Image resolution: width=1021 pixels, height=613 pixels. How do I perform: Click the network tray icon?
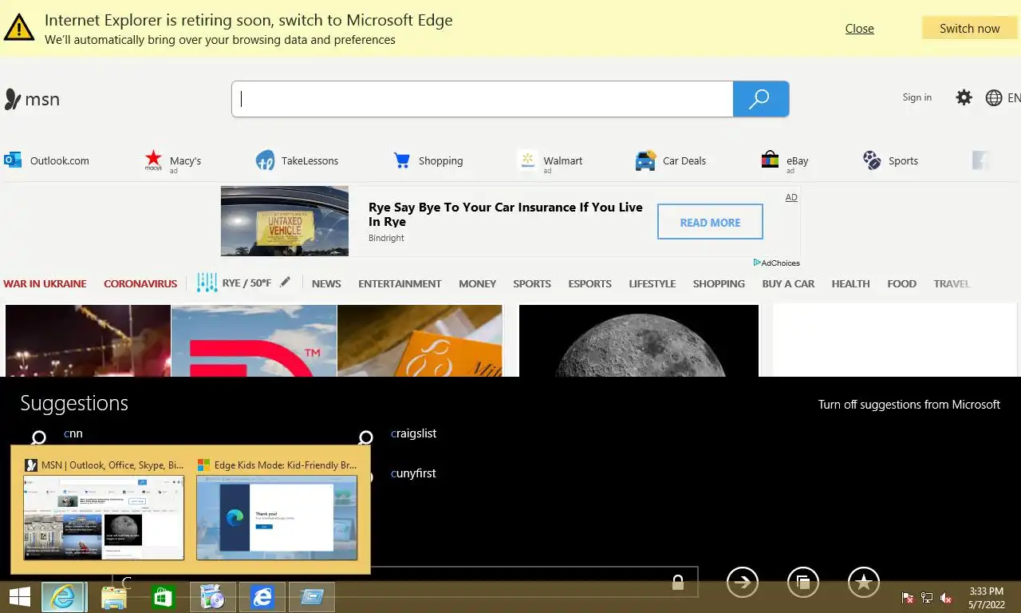[x=927, y=598]
